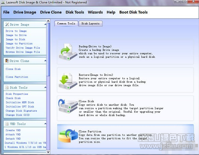The image size is (199, 155).
Task: Click the Clone Disk card title
Action: click(x=86, y=101)
